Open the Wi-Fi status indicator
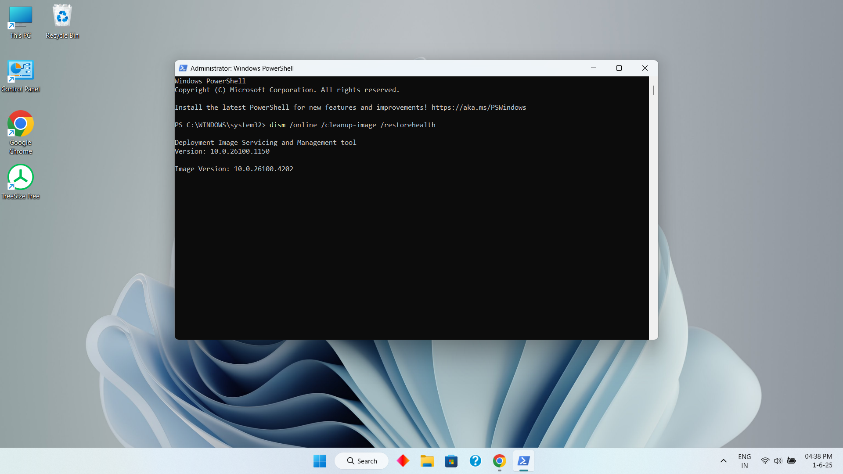 [765, 461]
